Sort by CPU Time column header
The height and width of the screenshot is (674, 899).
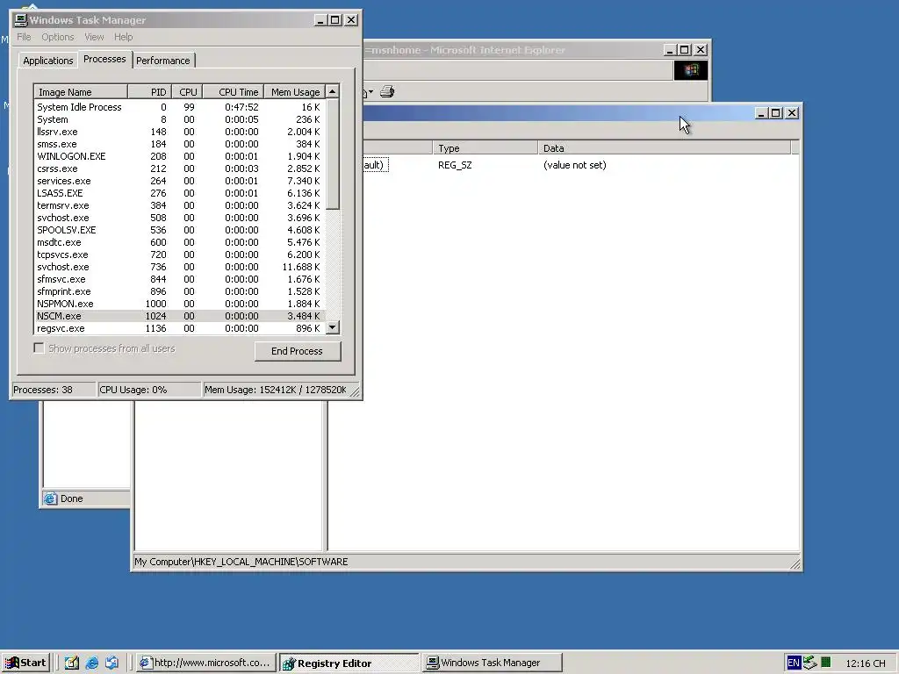click(233, 92)
